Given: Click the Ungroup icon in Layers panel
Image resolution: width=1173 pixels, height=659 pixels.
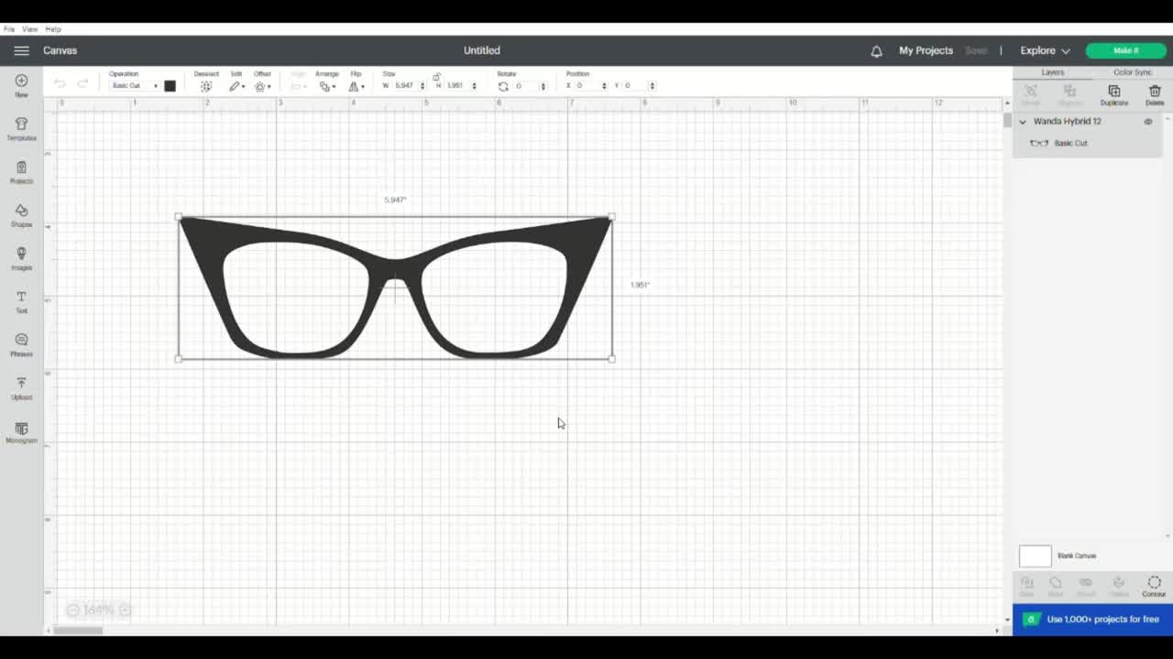Looking at the screenshot, I should pyautogui.click(x=1069, y=94).
